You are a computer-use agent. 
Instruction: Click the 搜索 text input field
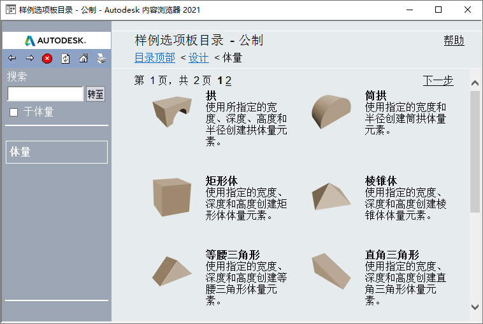click(x=45, y=94)
